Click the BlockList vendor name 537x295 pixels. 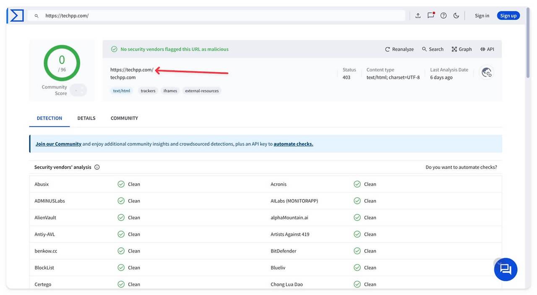(44, 268)
